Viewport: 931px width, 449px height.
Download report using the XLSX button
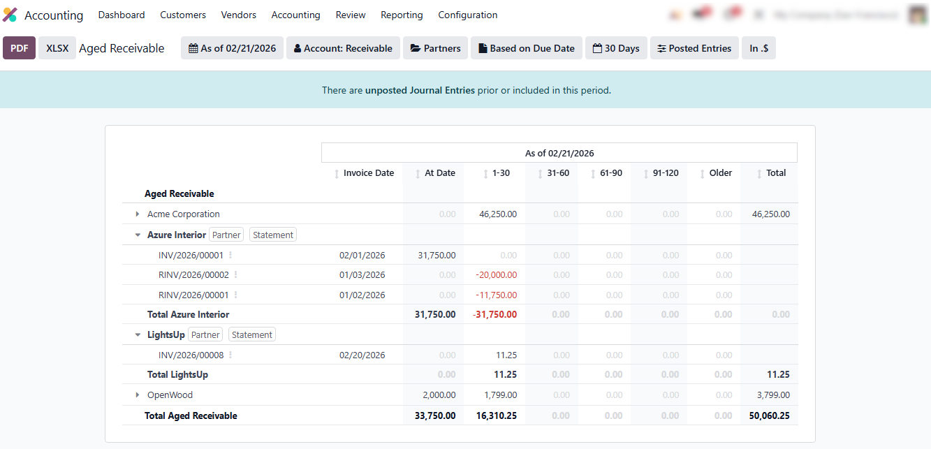click(x=57, y=48)
